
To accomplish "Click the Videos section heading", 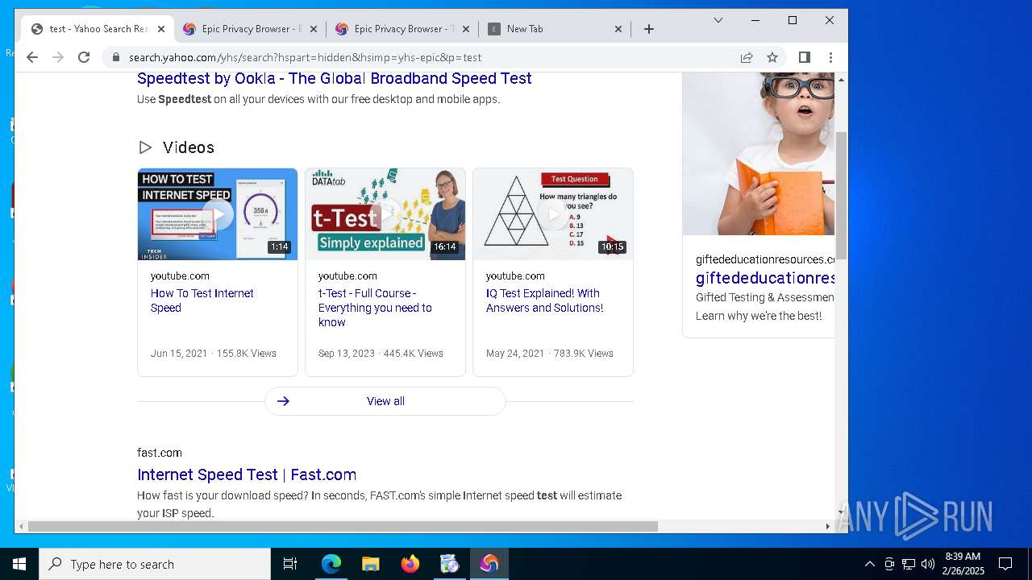I will tap(189, 147).
